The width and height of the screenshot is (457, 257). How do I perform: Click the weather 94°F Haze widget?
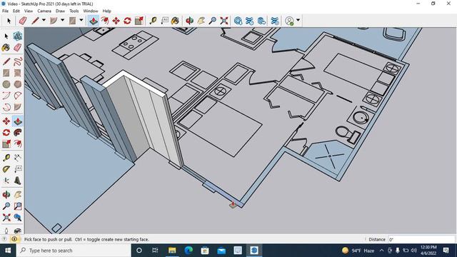coord(358,251)
